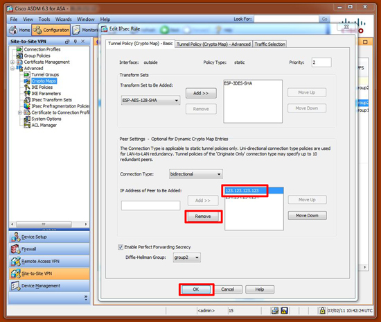Screen dimensions: 381x322
Task: Click the Device Setup panel icon
Action: [x=15, y=237]
